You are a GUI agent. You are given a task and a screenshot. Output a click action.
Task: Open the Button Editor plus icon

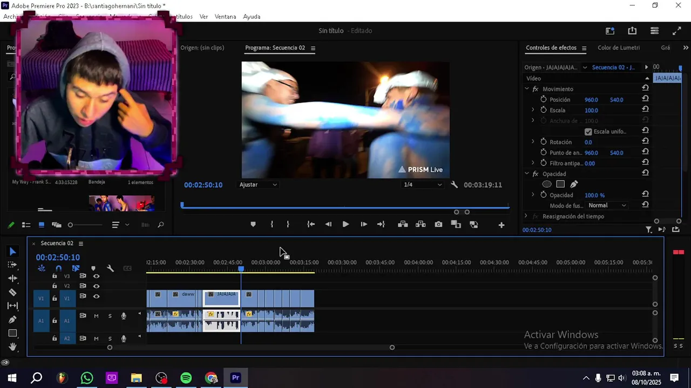click(x=502, y=225)
